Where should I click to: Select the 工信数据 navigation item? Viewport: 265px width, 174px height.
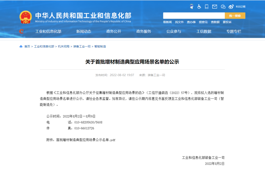pos(204,32)
